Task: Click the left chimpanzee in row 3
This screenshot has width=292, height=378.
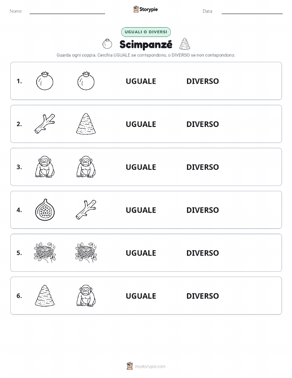Action: [x=45, y=167]
